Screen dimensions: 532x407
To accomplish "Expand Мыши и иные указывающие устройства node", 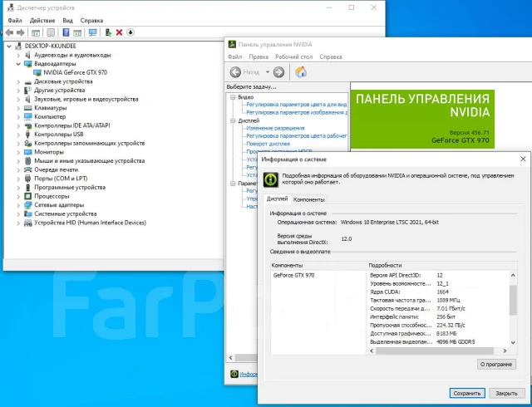I will [x=18, y=161].
